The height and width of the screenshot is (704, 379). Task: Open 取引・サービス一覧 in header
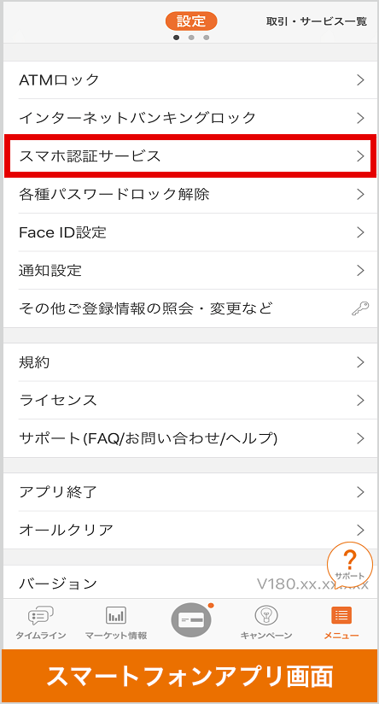[317, 21]
